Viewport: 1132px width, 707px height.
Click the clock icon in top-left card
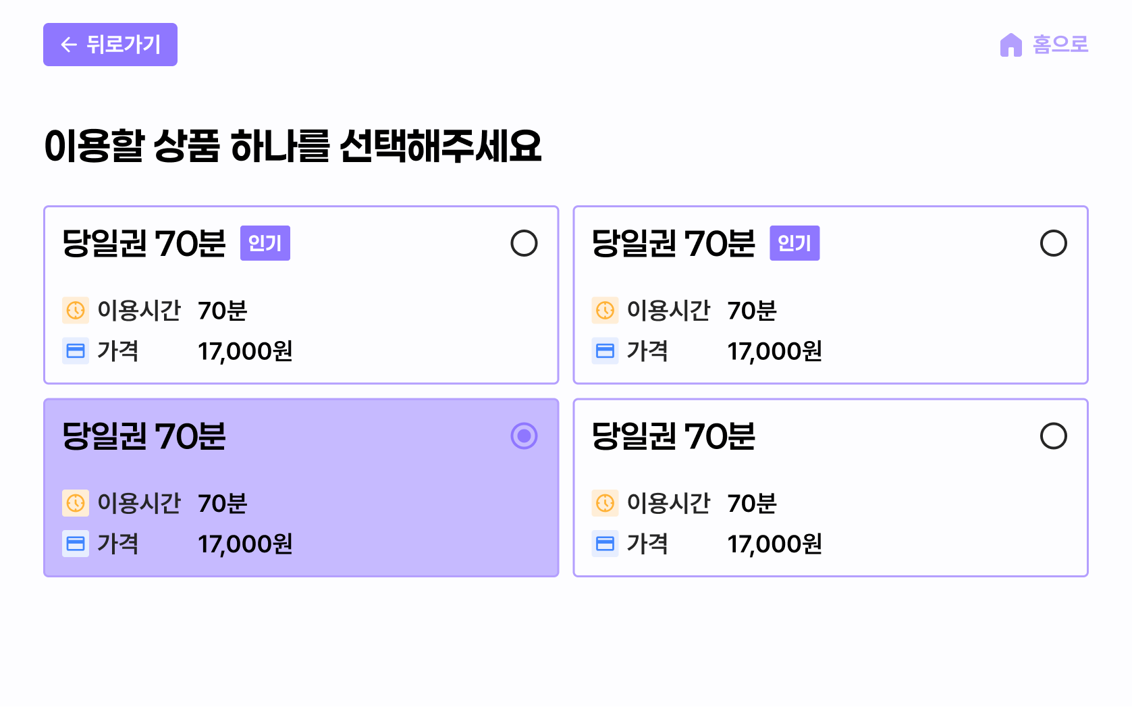(x=76, y=311)
